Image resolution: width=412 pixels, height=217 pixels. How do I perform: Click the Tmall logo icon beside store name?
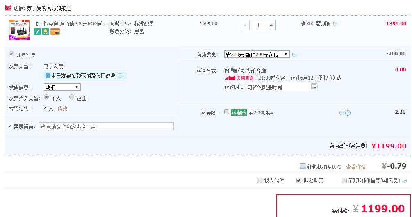click(8, 8)
